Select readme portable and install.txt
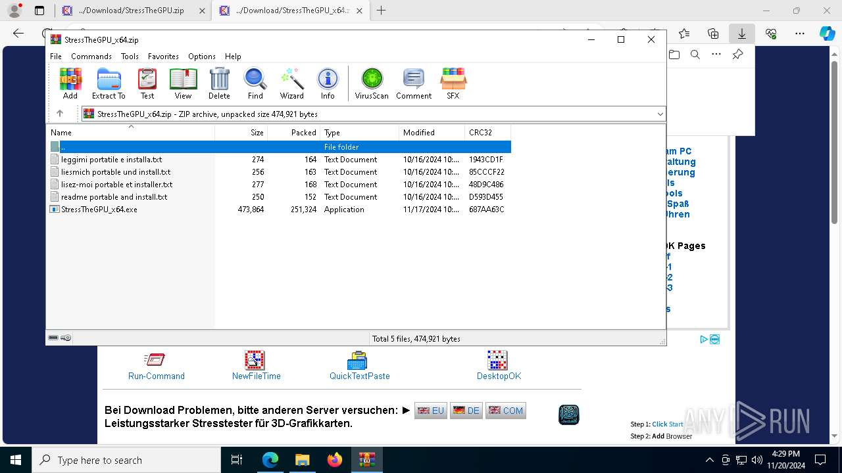The width and height of the screenshot is (842, 473). pos(279,197)
